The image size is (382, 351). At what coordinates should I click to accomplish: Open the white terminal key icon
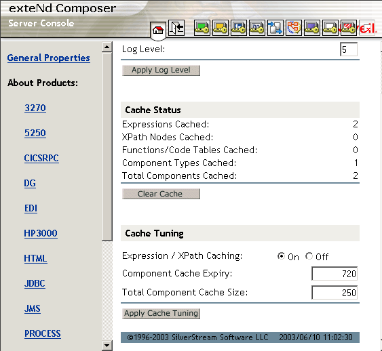330,28
